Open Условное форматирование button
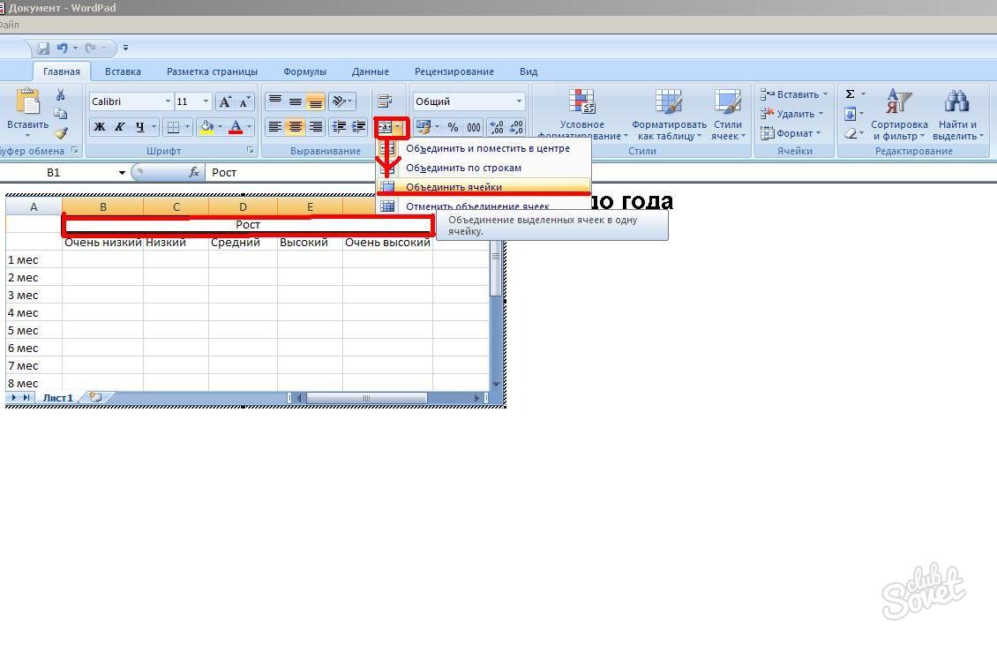 [582, 115]
